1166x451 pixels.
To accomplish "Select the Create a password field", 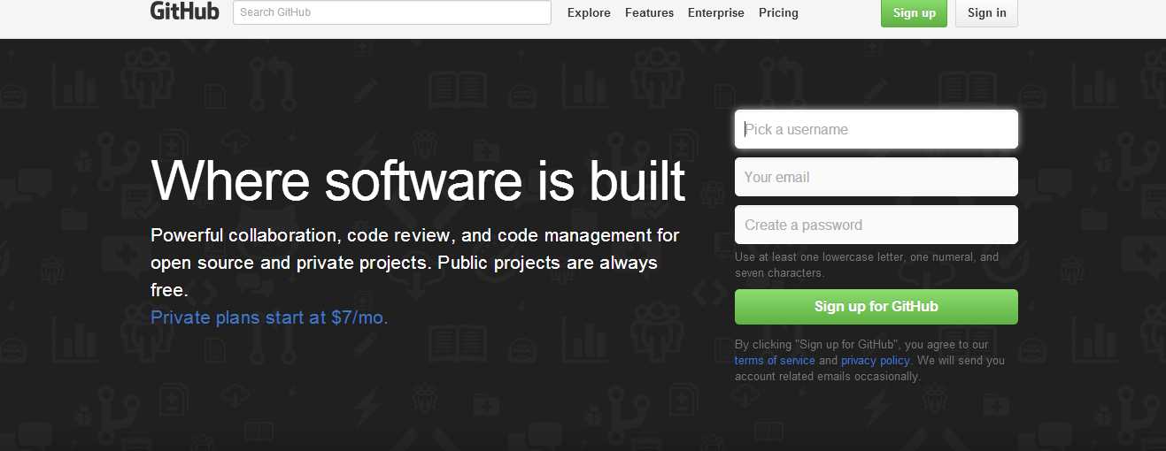I will 876,225.
